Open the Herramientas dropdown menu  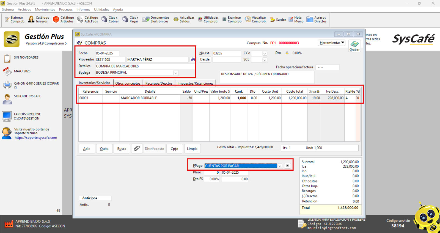click(332, 43)
